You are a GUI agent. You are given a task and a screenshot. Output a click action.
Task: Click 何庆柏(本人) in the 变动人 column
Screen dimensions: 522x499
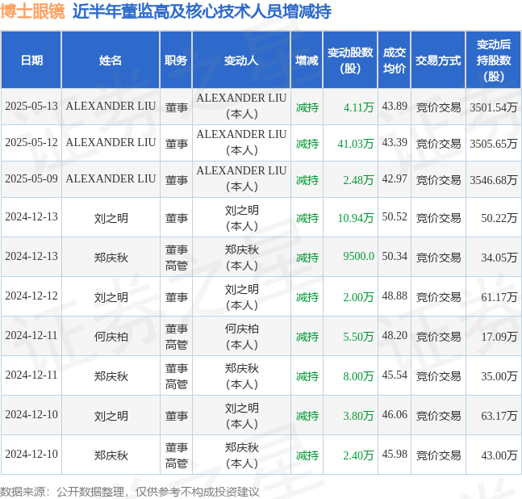[x=242, y=337]
